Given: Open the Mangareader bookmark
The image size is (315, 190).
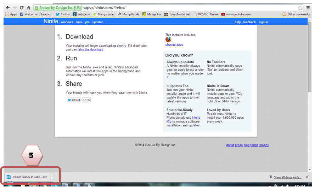Looking at the screenshot, I should click(x=103, y=14).
